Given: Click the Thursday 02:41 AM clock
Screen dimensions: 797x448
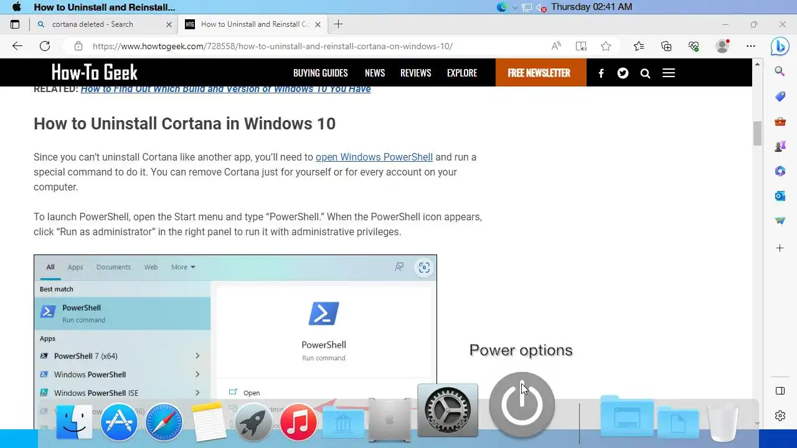Looking at the screenshot, I should tap(592, 7).
